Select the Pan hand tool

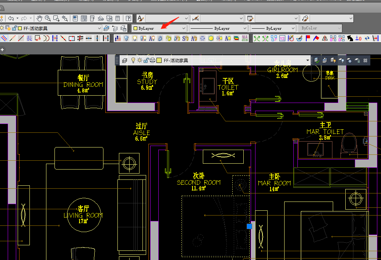pos(39,18)
